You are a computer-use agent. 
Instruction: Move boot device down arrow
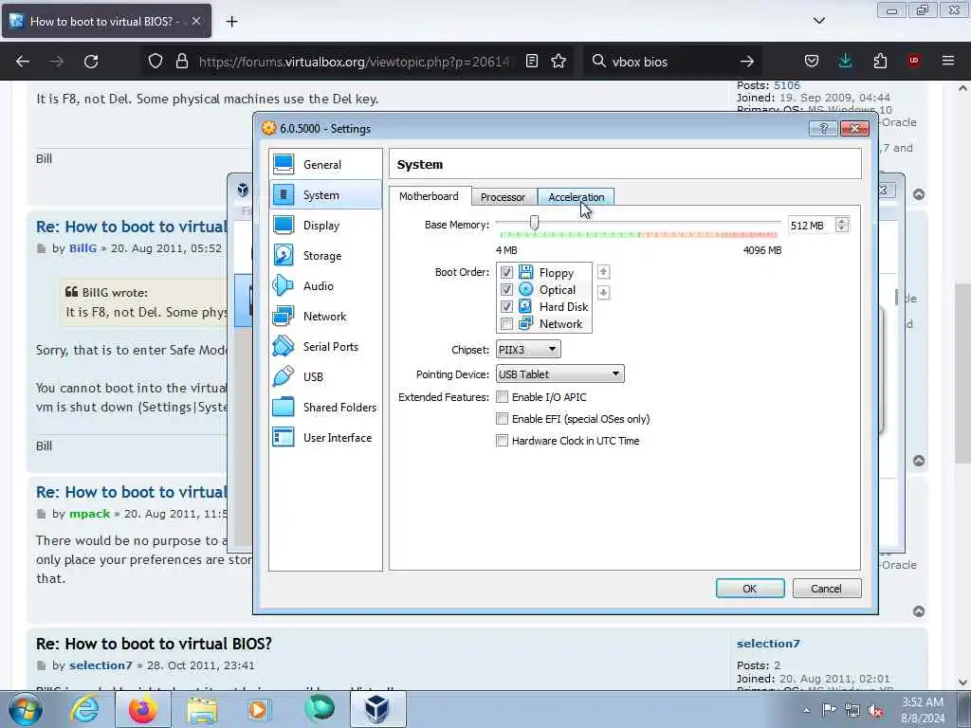[x=603, y=292]
